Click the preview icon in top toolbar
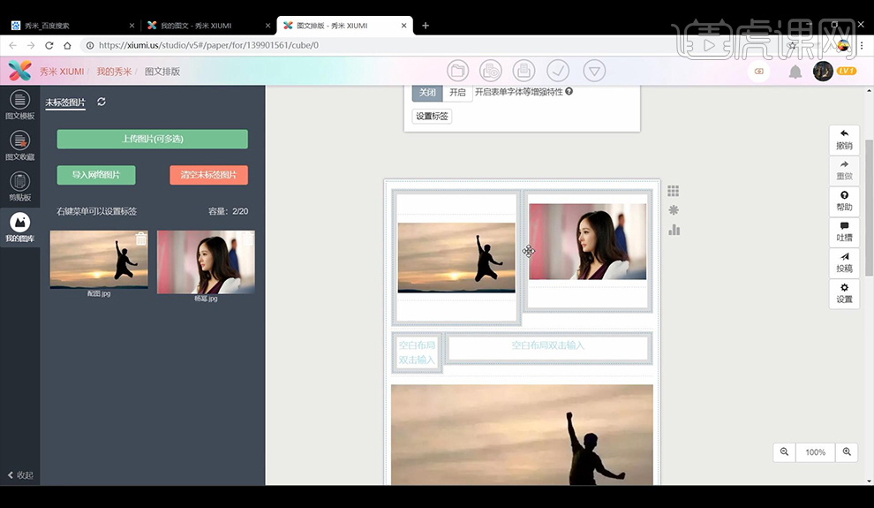 click(x=491, y=71)
